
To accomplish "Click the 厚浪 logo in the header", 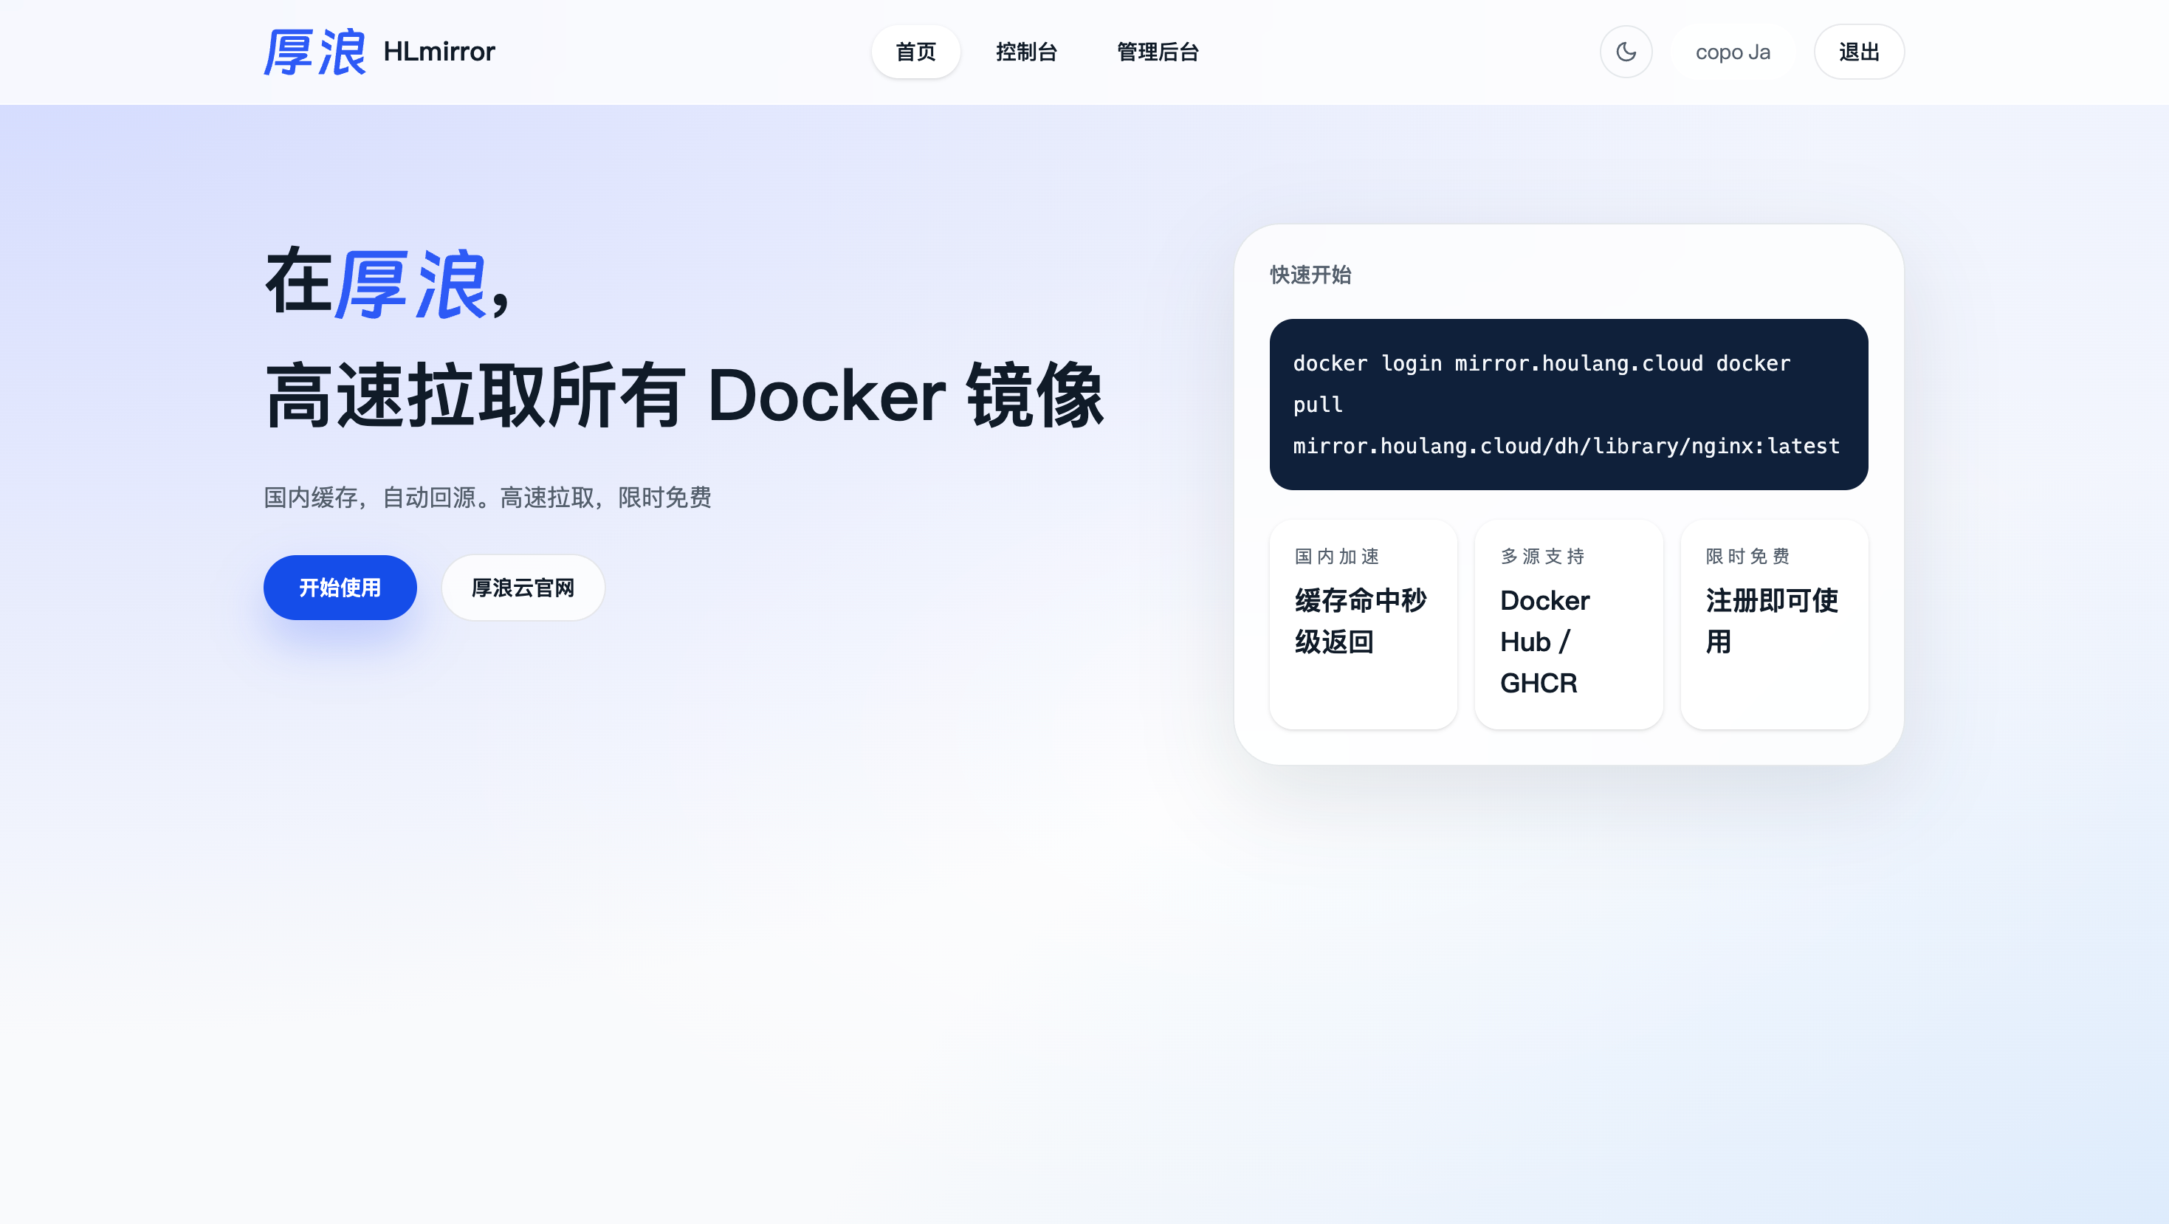I will click(x=314, y=52).
